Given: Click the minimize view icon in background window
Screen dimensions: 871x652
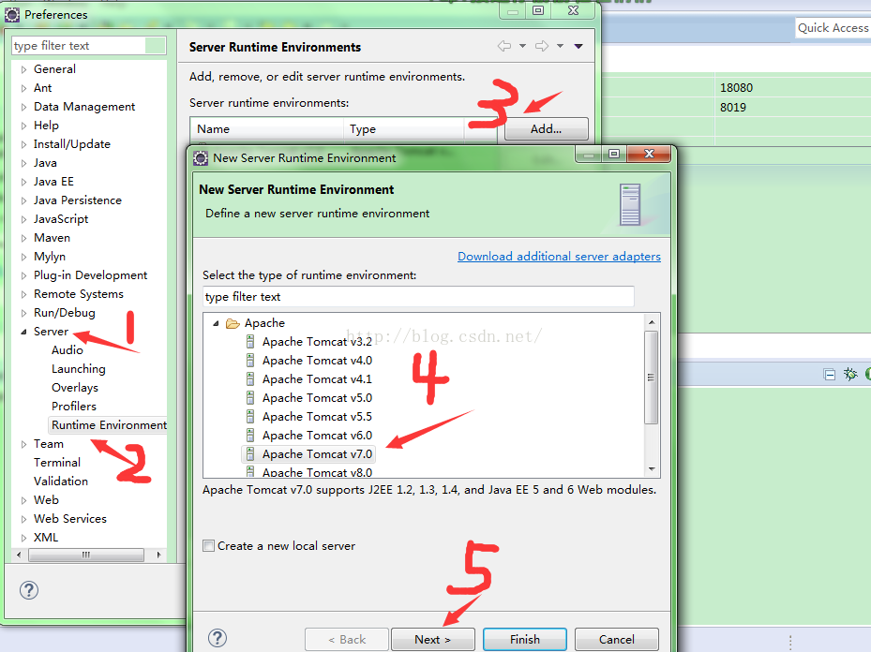Looking at the screenshot, I should (x=830, y=375).
